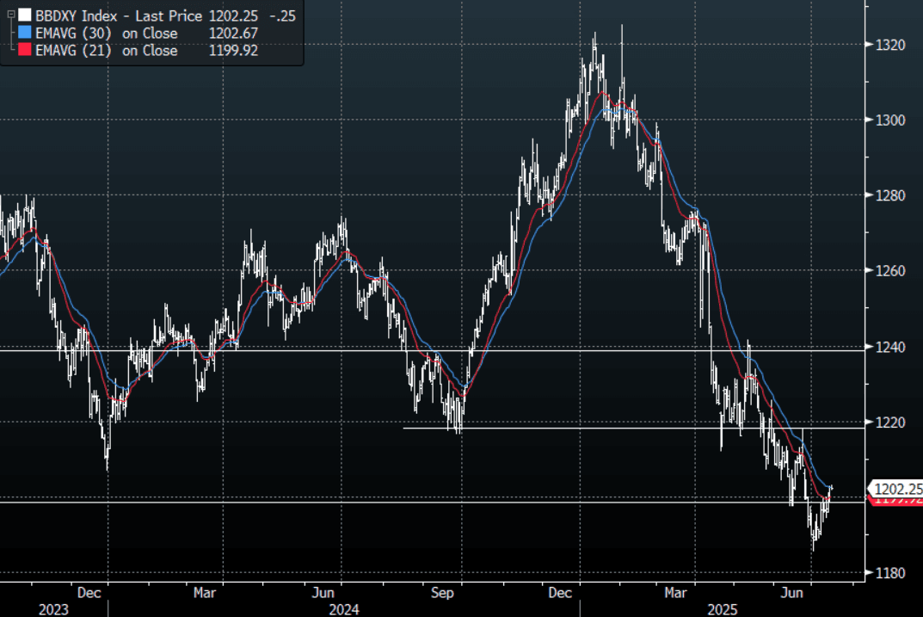Click the 1320 price axis label
923x617 pixels.
tap(889, 45)
